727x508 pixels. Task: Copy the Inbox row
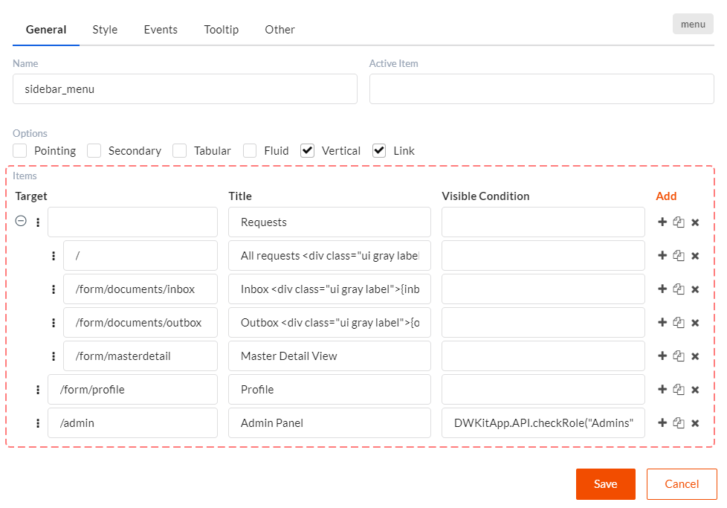(x=679, y=289)
